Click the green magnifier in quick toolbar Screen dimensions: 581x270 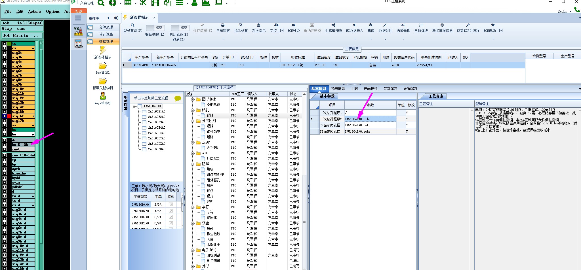tap(101, 3)
